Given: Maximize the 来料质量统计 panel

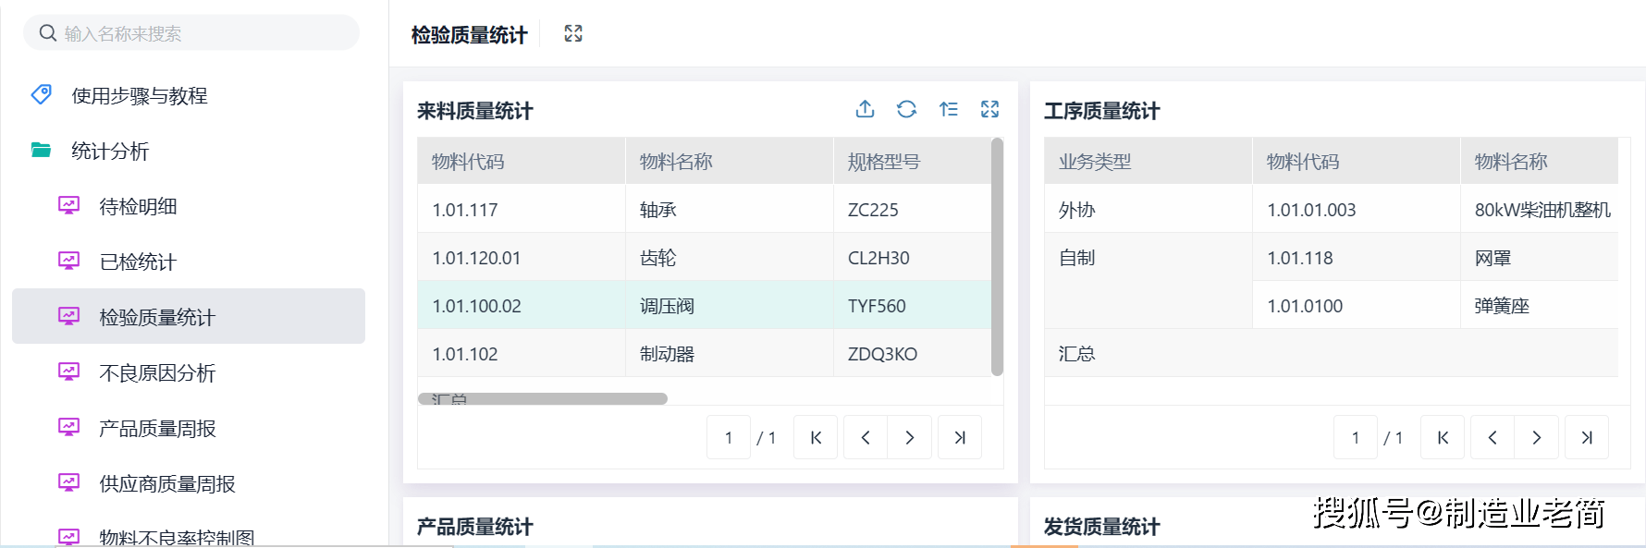Looking at the screenshot, I should coord(989,109).
